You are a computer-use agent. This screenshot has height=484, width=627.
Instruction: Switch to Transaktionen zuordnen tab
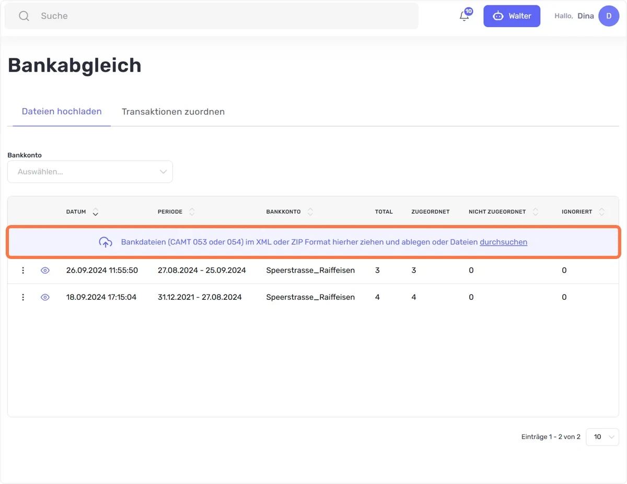click(x=173, y=112)
